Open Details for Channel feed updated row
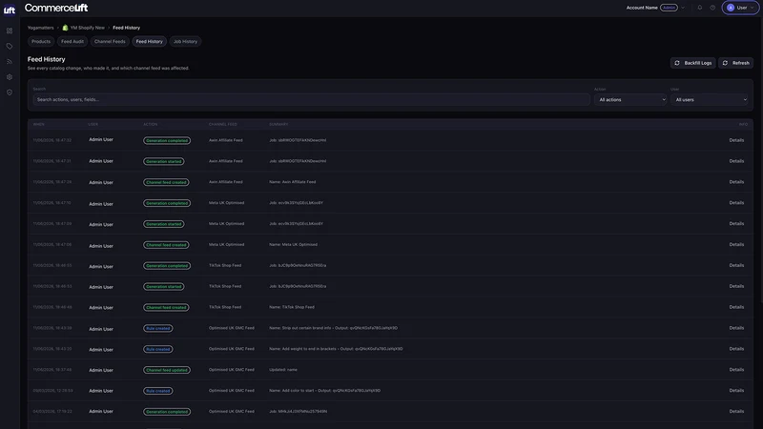This screenshot has height=429, width=763. click(x=736, y=370)
